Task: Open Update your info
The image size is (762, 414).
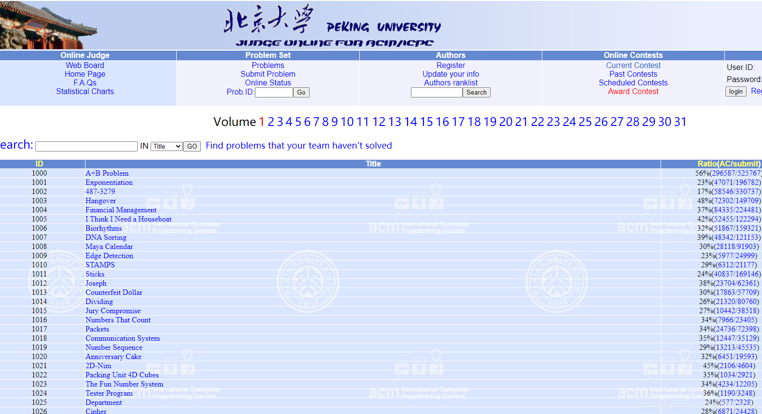Action: tap(451, 74)
